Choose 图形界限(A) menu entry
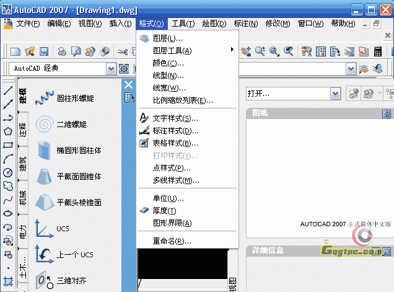The height and width of the screenshot is (292, 394). click(188, 223)
